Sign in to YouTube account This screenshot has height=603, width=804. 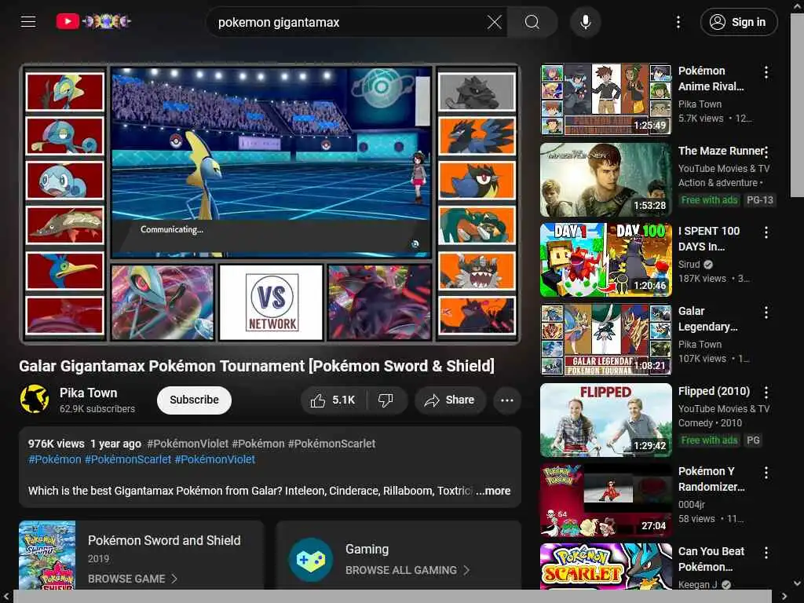[739, 22]
